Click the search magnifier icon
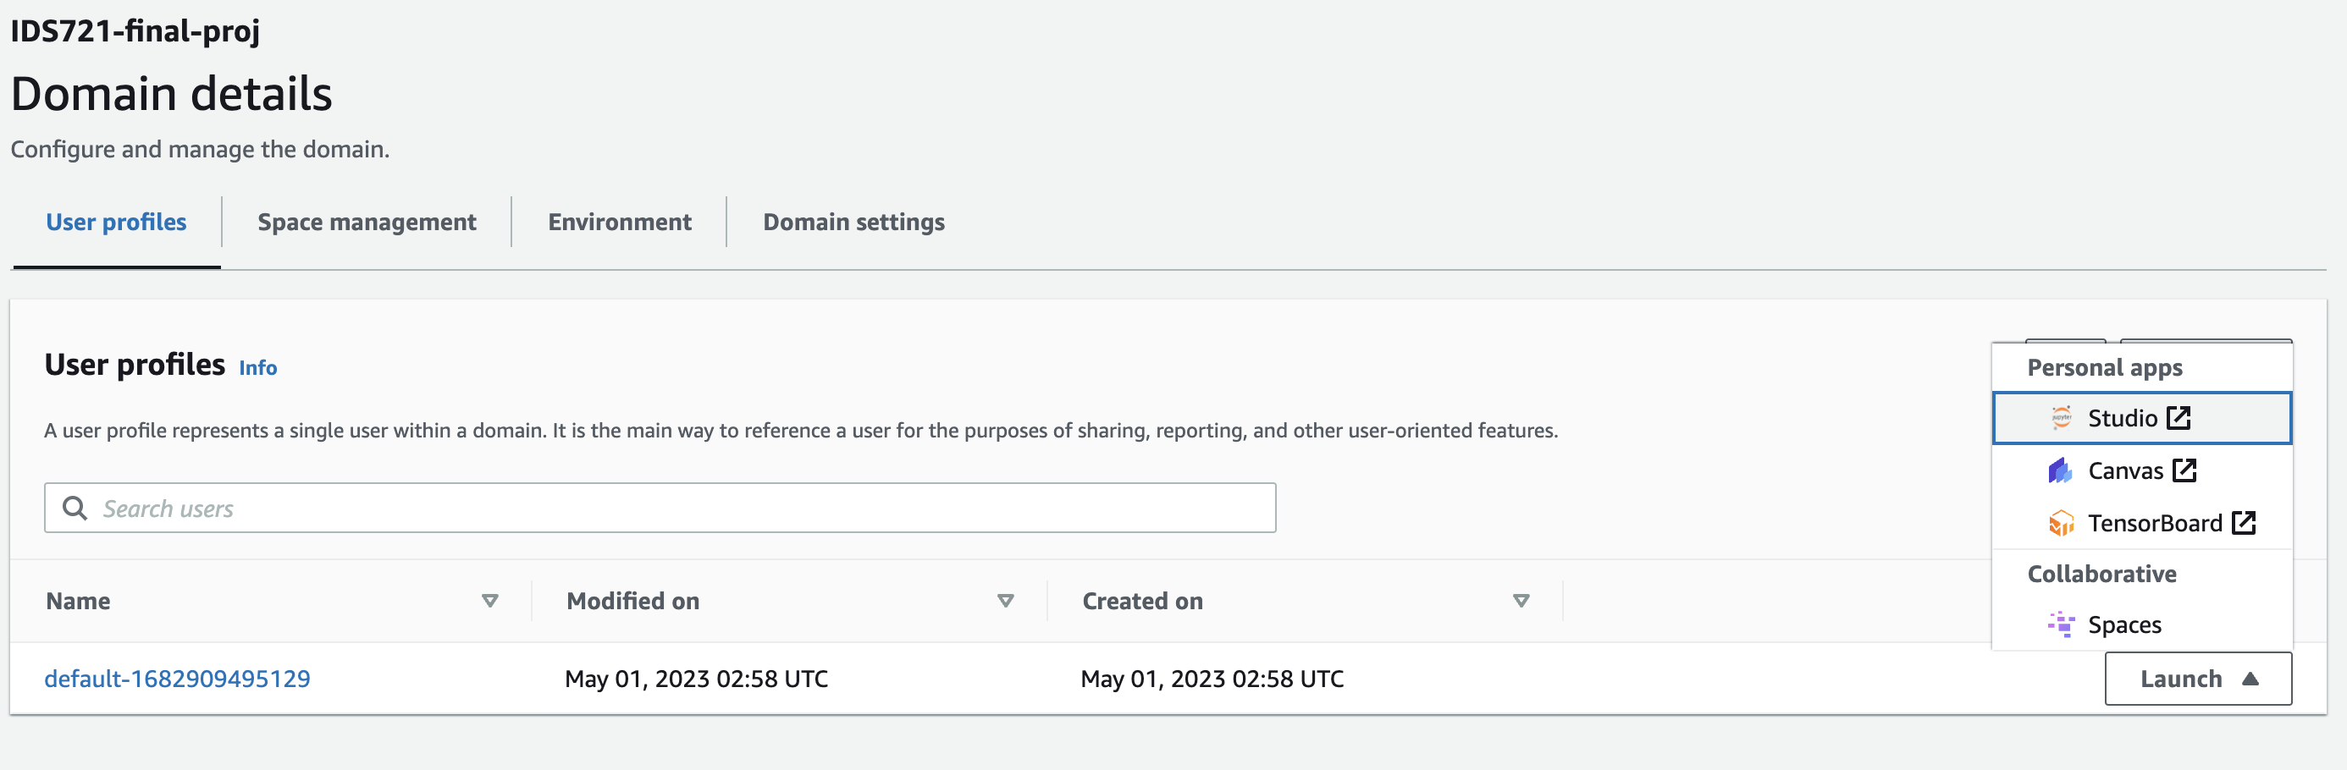Screen dimensions: 2347x770 pyautogui.click(x=75, y=508)
